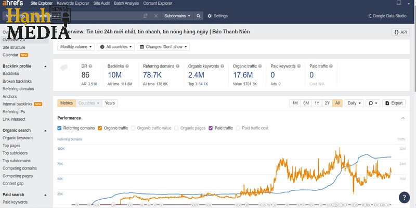This screenshot has height=208, width=416.
Task: Click info icon beside Organic keywords metric
Action: (x=223, y=66)
